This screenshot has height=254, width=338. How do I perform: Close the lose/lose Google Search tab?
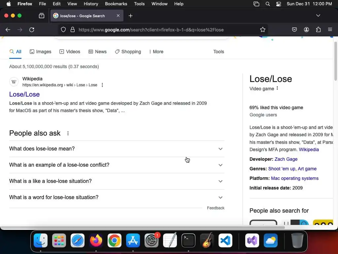pyautogui.click(x=118, y=16)
